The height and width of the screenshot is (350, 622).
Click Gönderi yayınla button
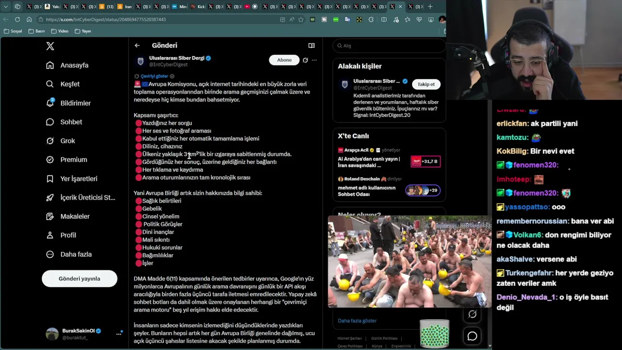[x=79, y=279]
